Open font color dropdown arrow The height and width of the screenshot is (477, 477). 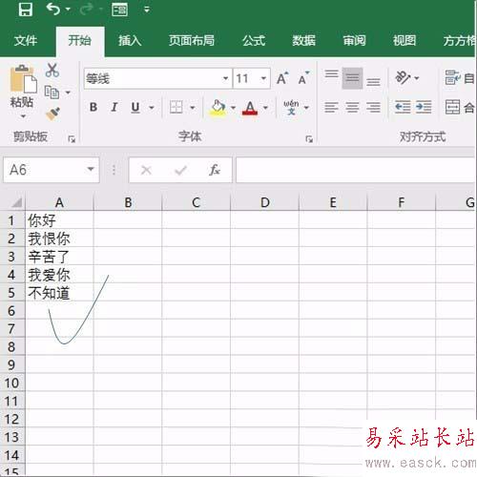pos(265,108)
